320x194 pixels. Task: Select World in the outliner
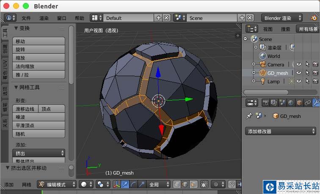(x=273, y=56)
